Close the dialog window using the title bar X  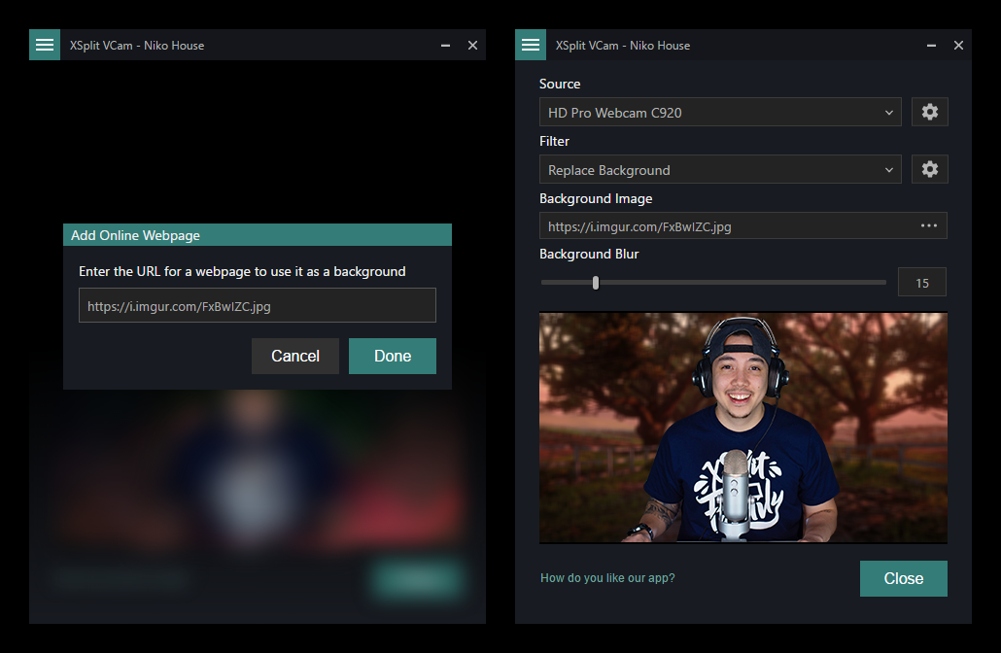tap(472, 46)
